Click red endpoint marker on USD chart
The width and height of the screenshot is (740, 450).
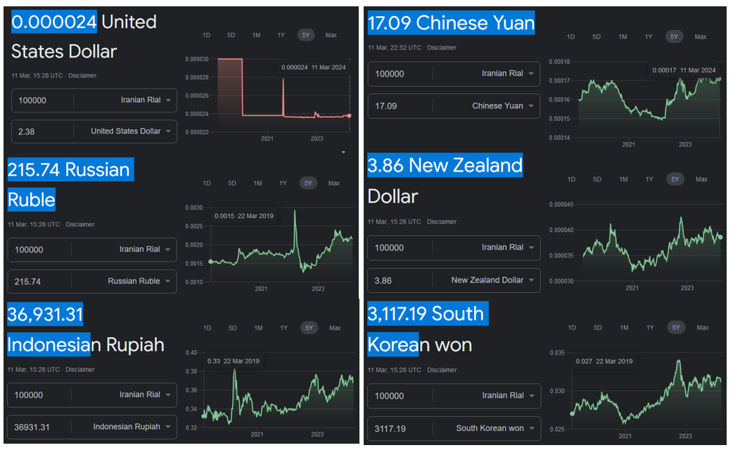click(x=350, y=115)
